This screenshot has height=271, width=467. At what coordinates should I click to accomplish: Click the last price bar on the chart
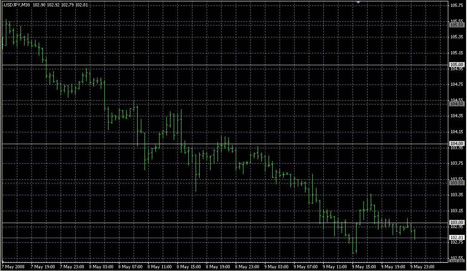tap(415, 234)
